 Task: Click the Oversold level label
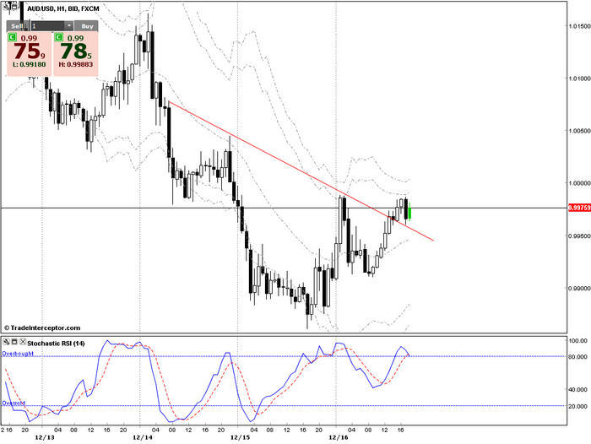point(14,403)
